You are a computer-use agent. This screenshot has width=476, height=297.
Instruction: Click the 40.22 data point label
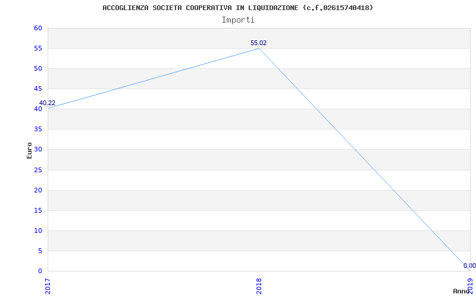coord(48,103)
